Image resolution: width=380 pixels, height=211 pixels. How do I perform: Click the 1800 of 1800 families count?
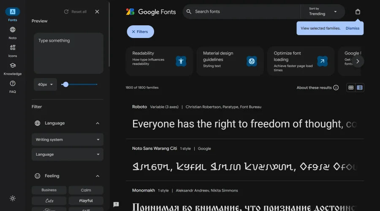[142, 87]
